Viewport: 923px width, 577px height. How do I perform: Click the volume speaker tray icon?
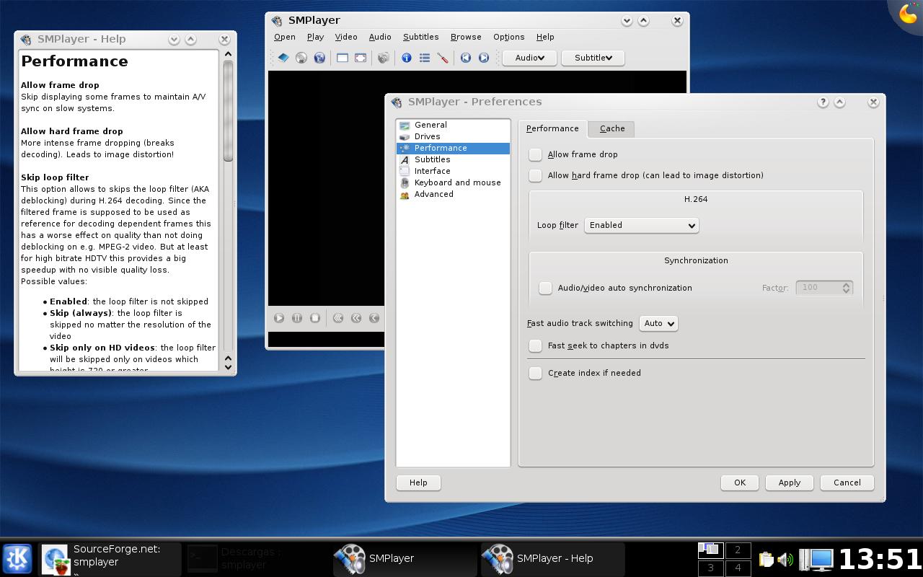(785, 560)
